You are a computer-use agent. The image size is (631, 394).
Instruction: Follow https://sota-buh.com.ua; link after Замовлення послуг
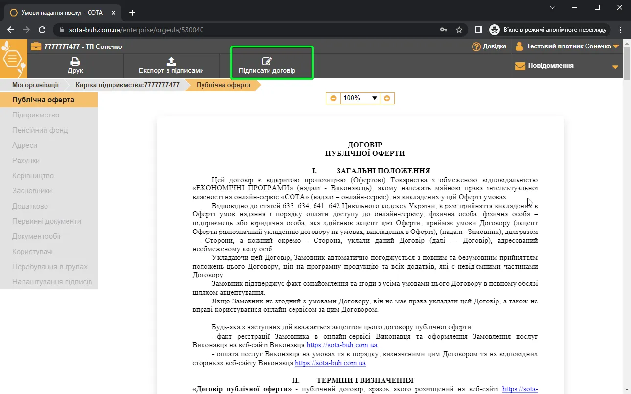tap(342, 345)
